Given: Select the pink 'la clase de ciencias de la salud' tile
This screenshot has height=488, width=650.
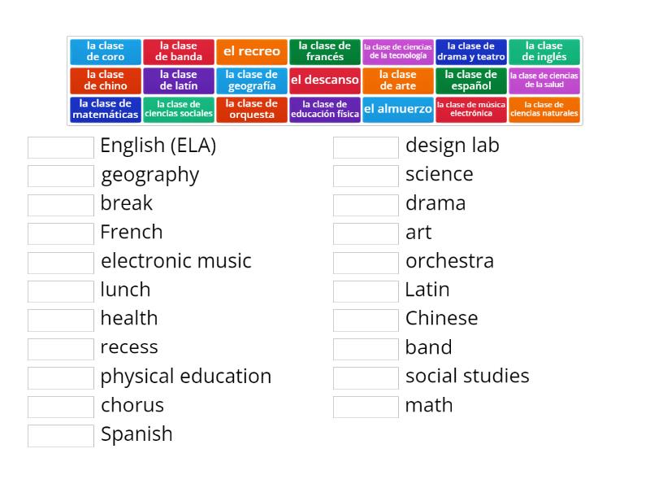Looking at the screenshot, I should click(x=544, y=80).
